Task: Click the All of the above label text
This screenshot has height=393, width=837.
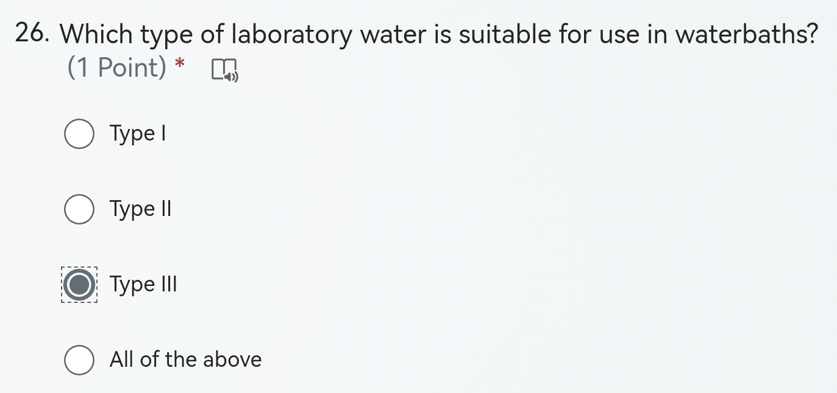Action: pyautogui.click(x=185, y=359)
